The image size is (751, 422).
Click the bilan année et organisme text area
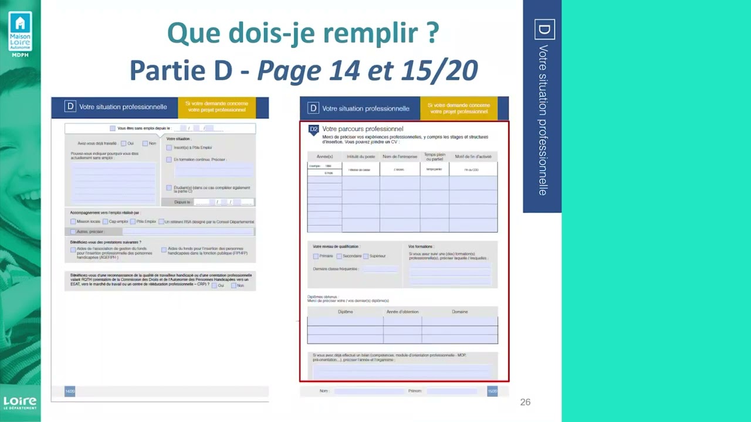point(402,371)
